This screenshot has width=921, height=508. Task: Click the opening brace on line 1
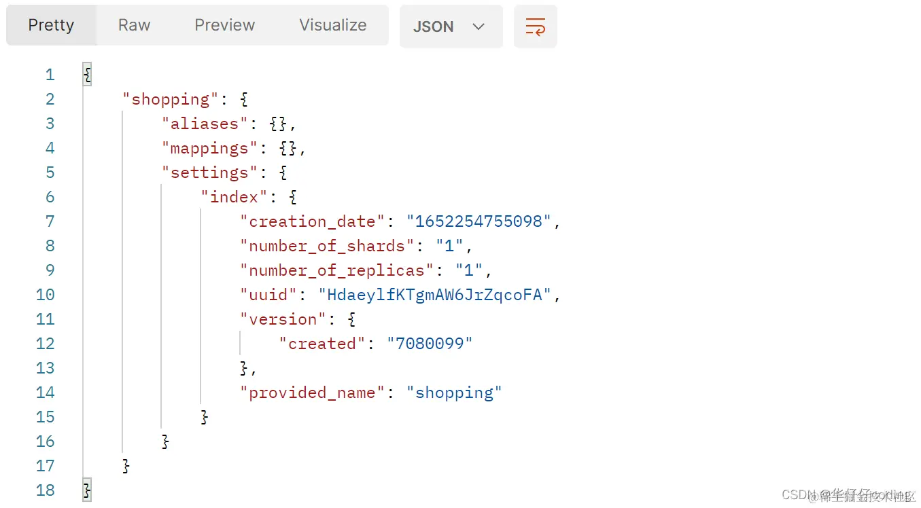click(x=87, y=75)
